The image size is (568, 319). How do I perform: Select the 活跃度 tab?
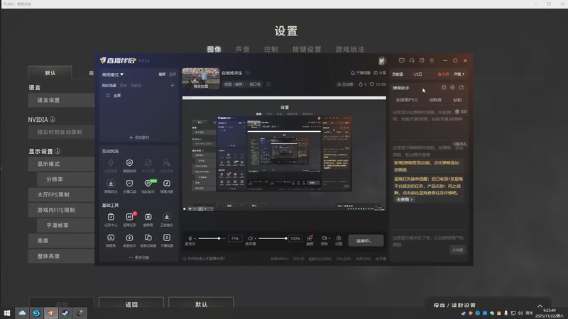(435, 100)
